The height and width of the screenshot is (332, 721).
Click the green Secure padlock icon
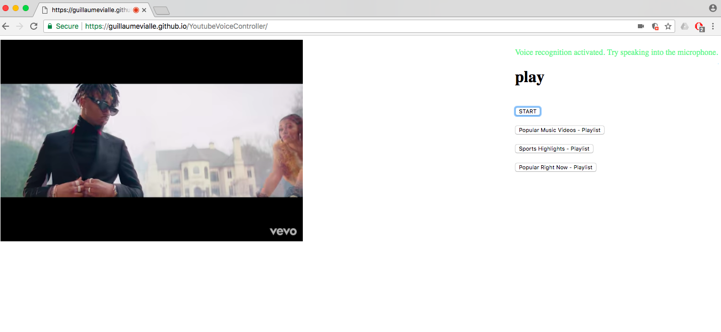pyautogui.click(x=50, y=26)
